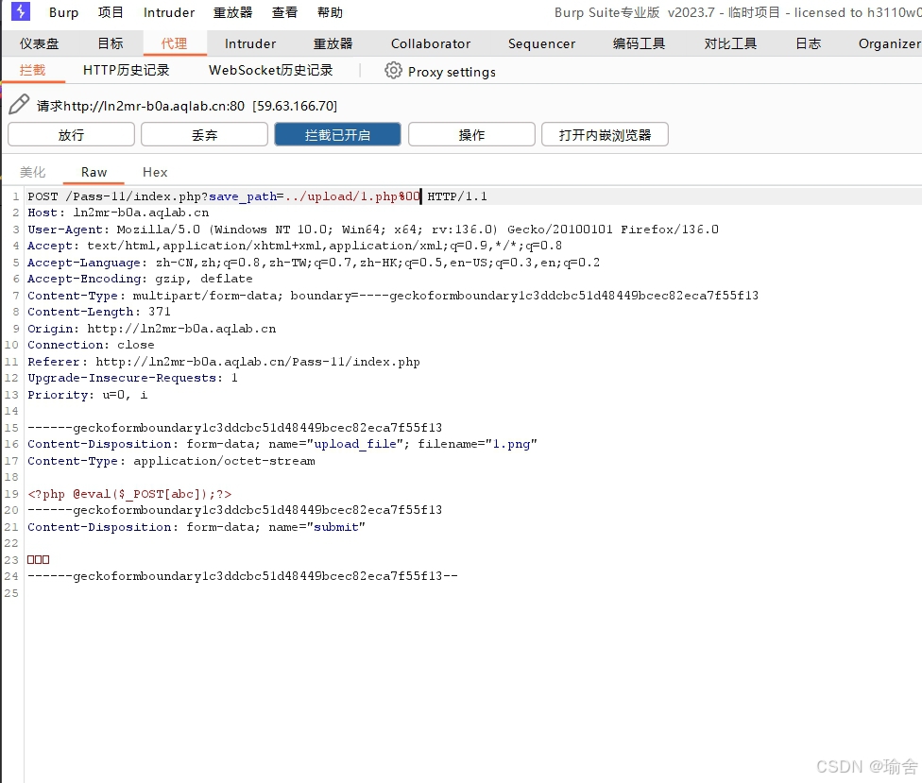Viewport: 922px width, 783px height.
Task: Click the Referer header line
Action: (x=224, y=362)
